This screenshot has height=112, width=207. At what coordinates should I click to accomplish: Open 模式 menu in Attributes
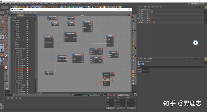point(141,59)
